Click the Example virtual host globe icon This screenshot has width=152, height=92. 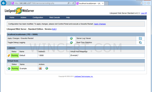[x=9, y=69]
